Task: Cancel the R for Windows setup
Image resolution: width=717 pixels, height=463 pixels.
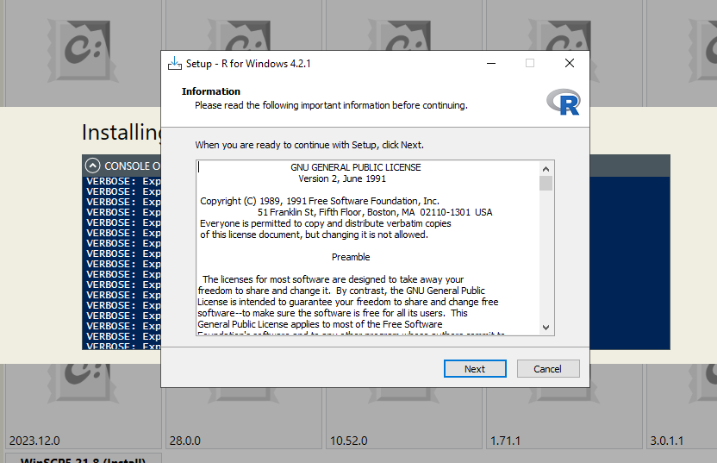Action: point(548,369)
